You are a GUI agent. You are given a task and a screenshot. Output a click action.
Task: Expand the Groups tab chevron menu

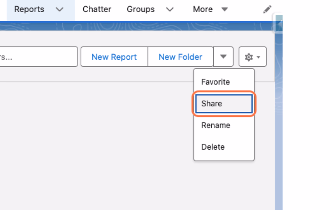click(170, 9)
